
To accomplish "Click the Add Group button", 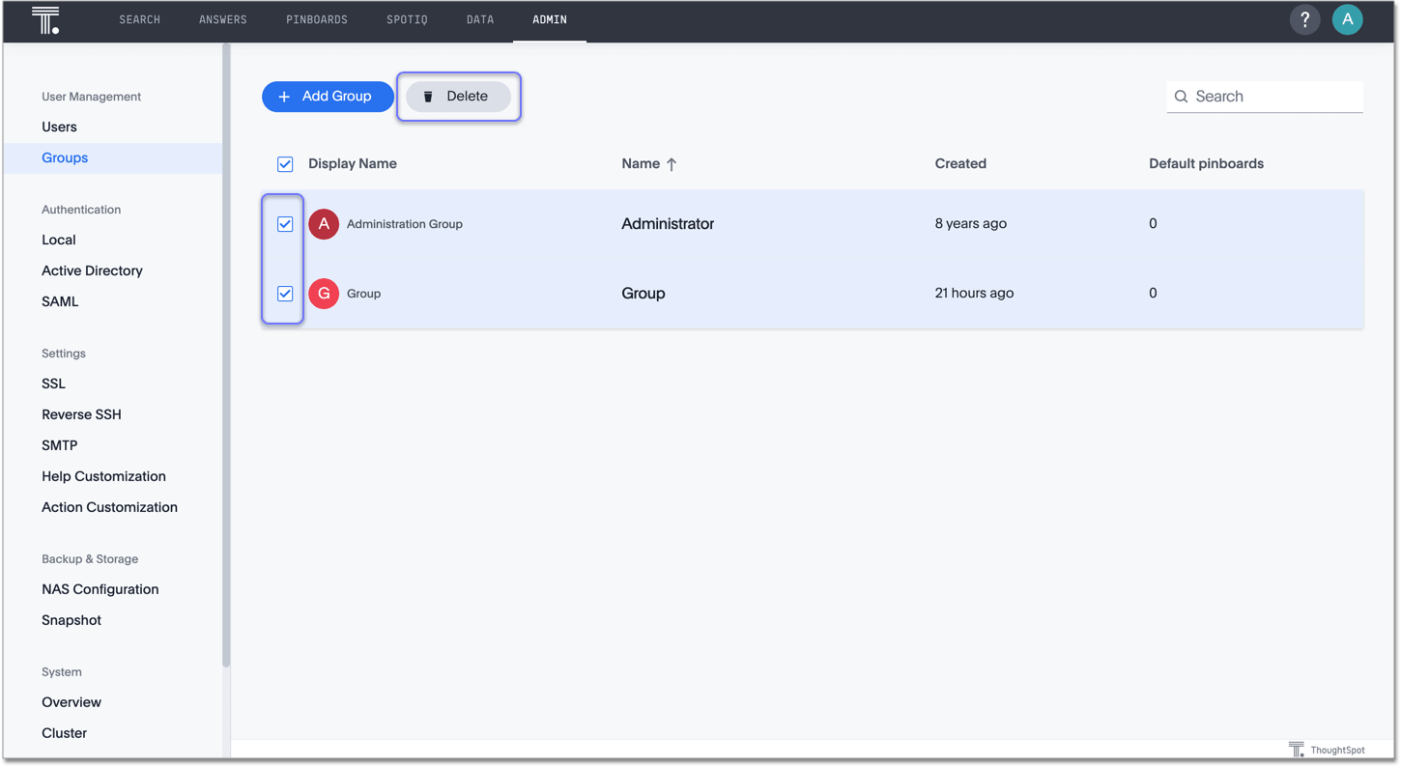I will pos(327,97).
